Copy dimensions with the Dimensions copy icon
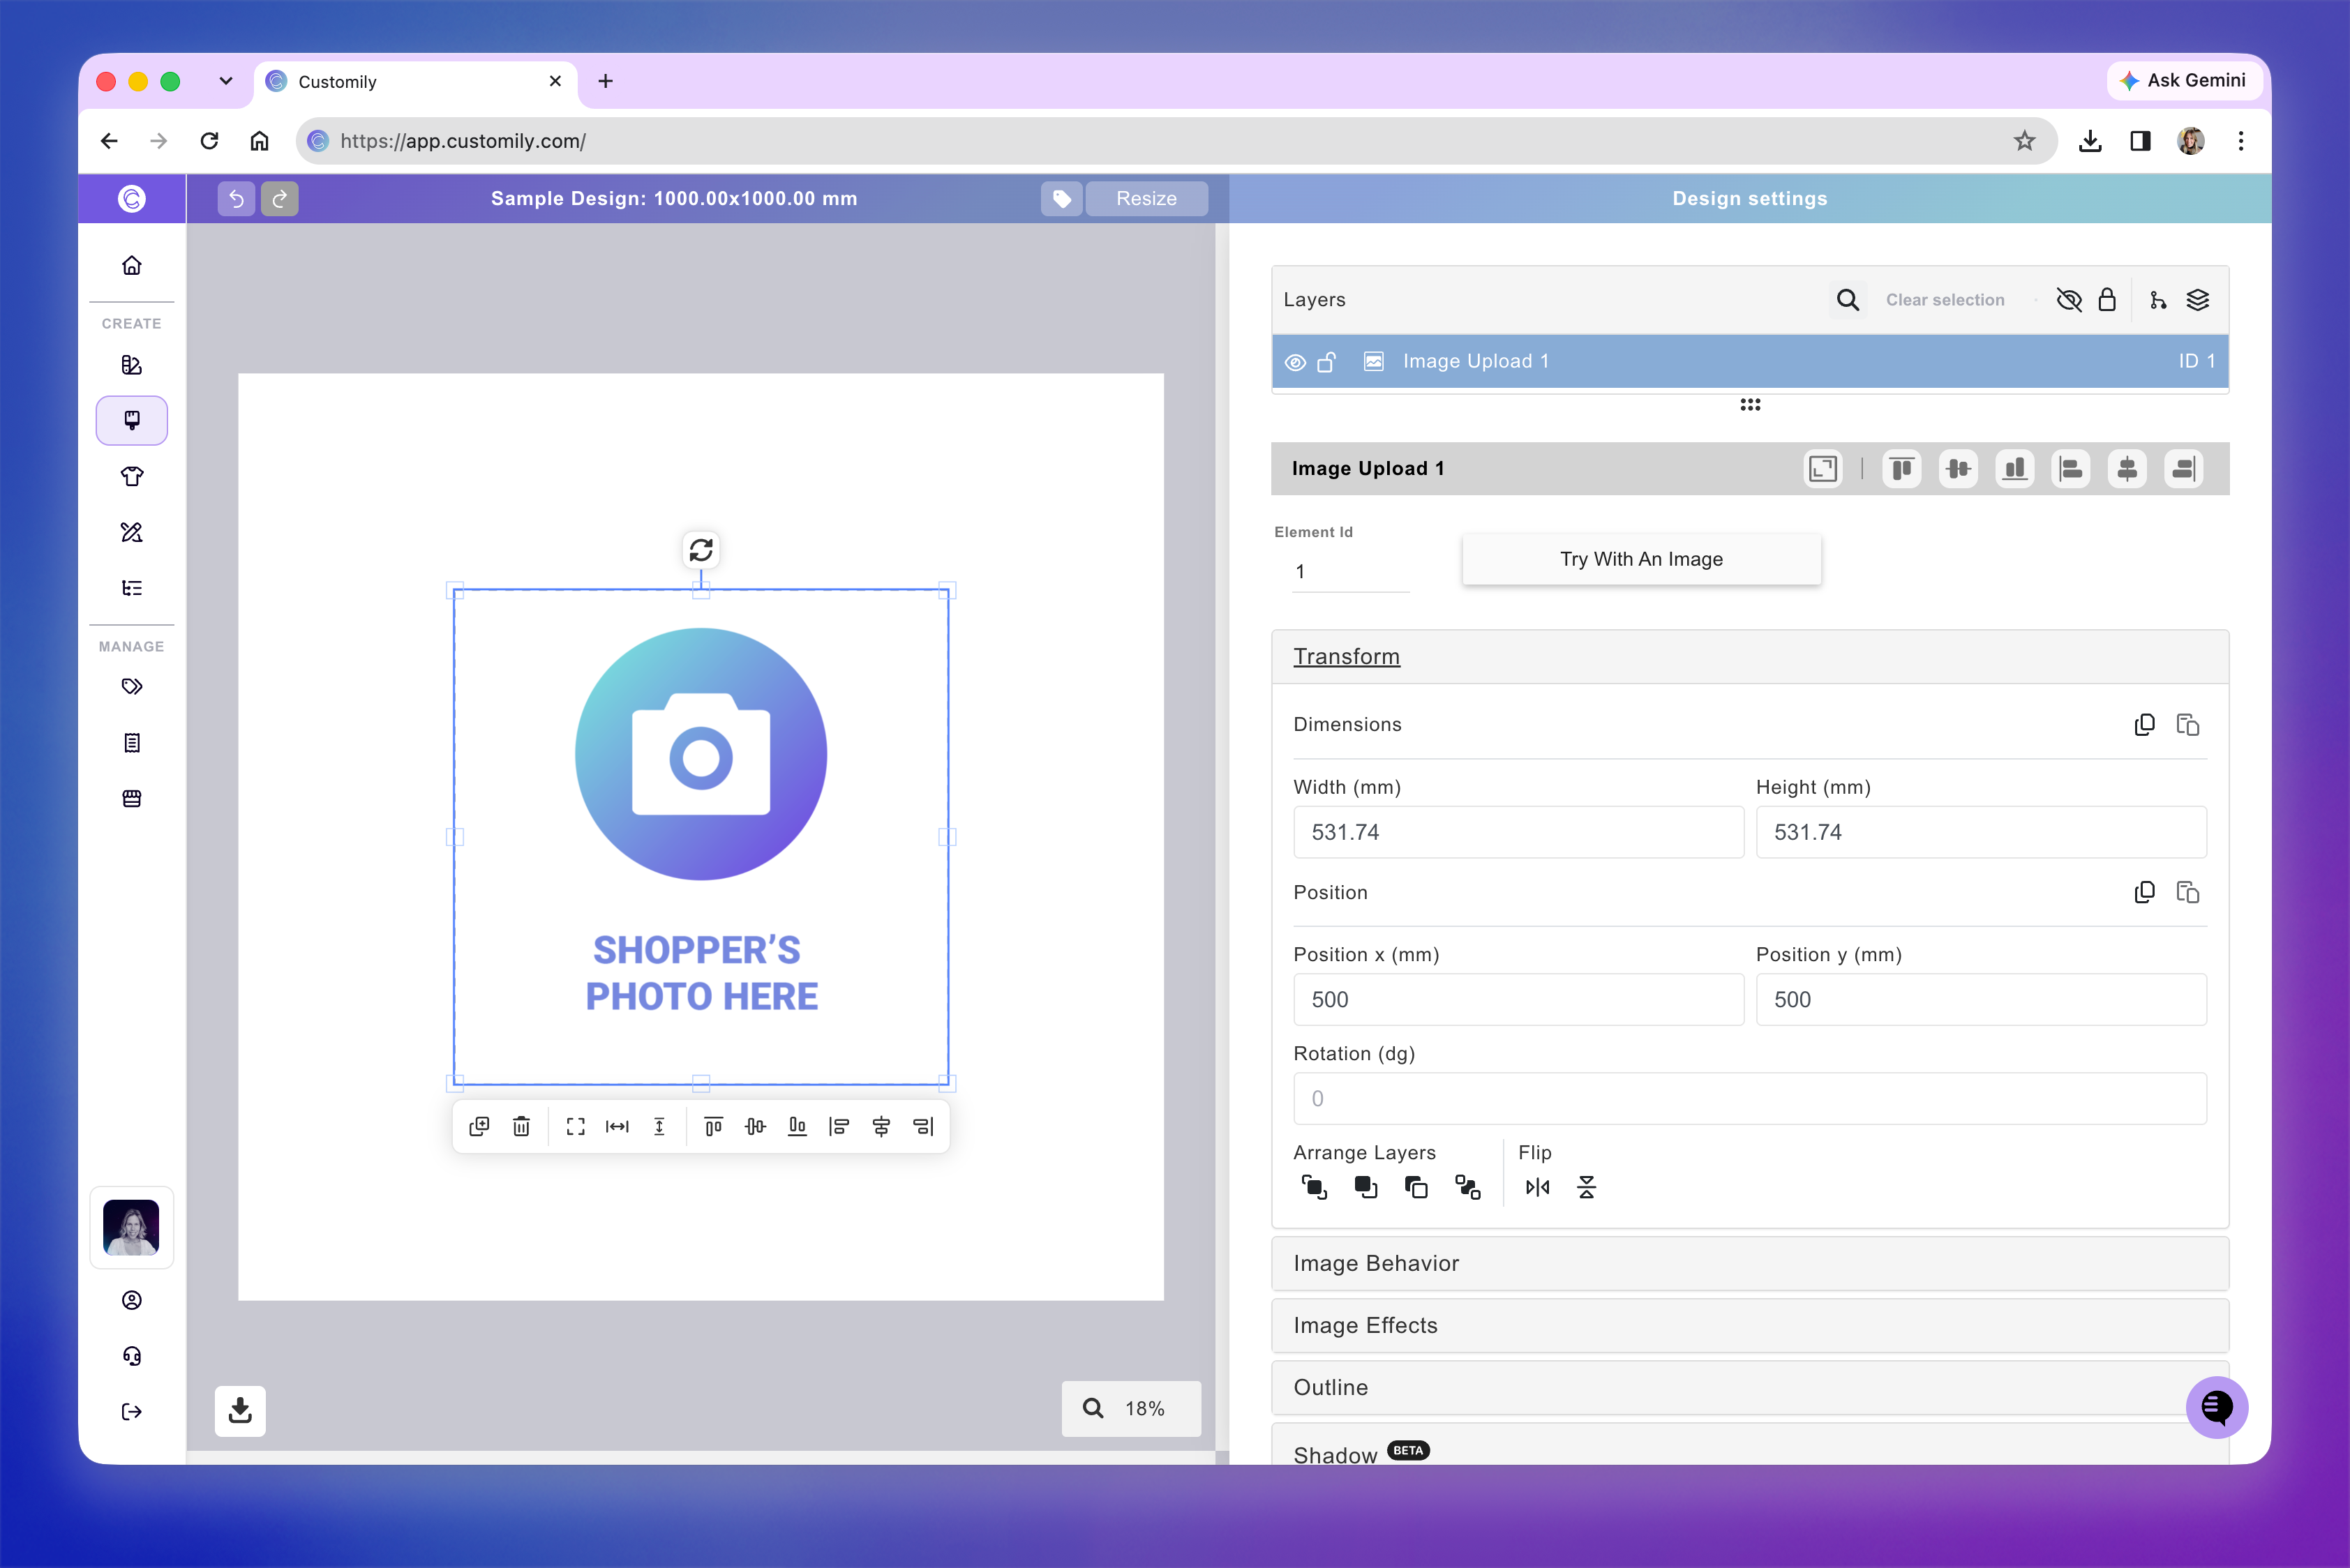 click(2144, 724)
